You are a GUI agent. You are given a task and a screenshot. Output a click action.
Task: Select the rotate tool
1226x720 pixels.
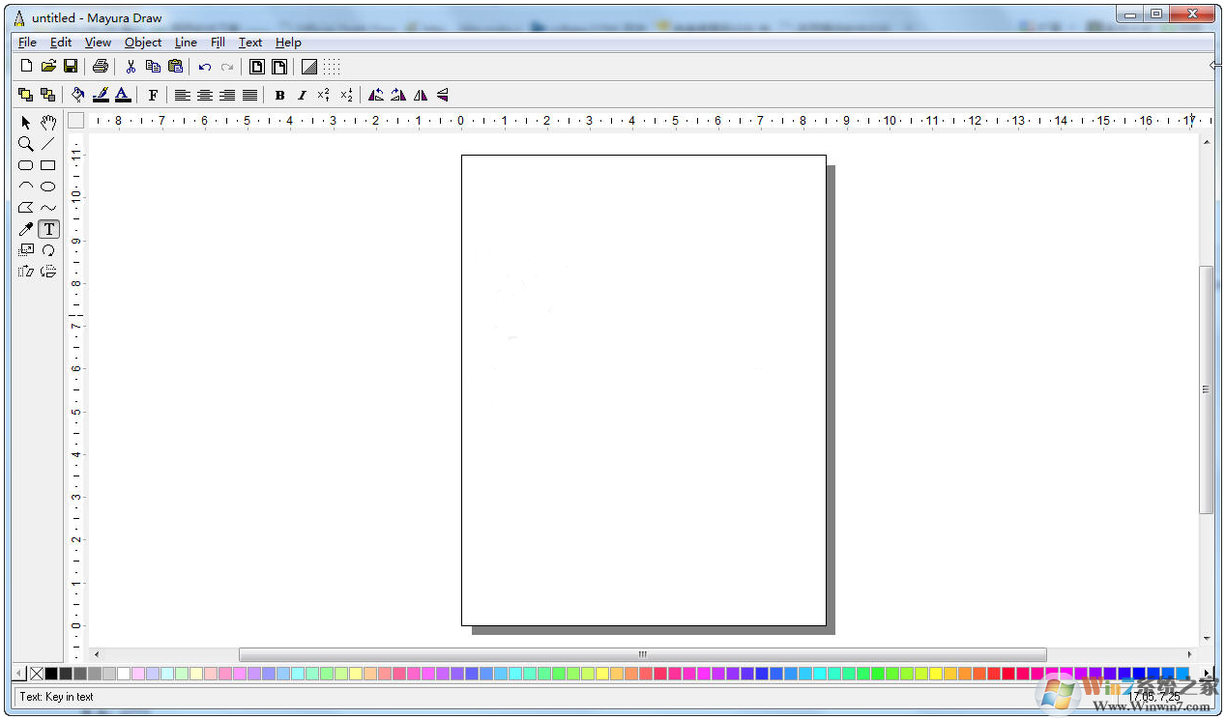pyautogui.click(x=48, y=250)
